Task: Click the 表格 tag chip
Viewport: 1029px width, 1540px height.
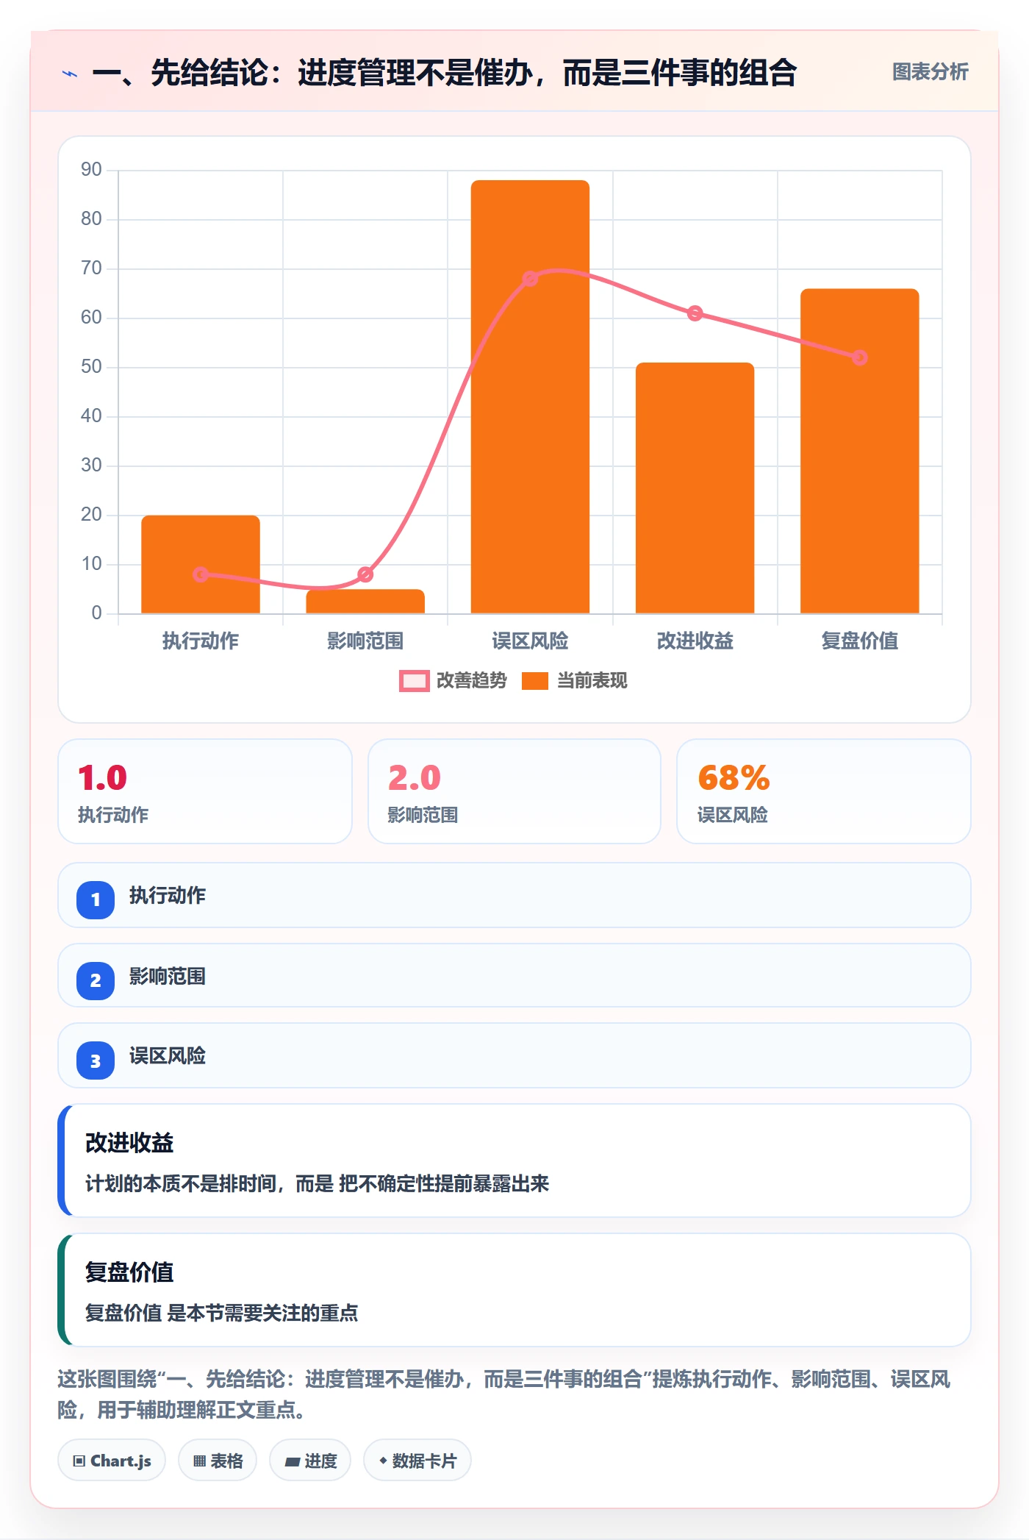Action: click(x=218, y=1461)
